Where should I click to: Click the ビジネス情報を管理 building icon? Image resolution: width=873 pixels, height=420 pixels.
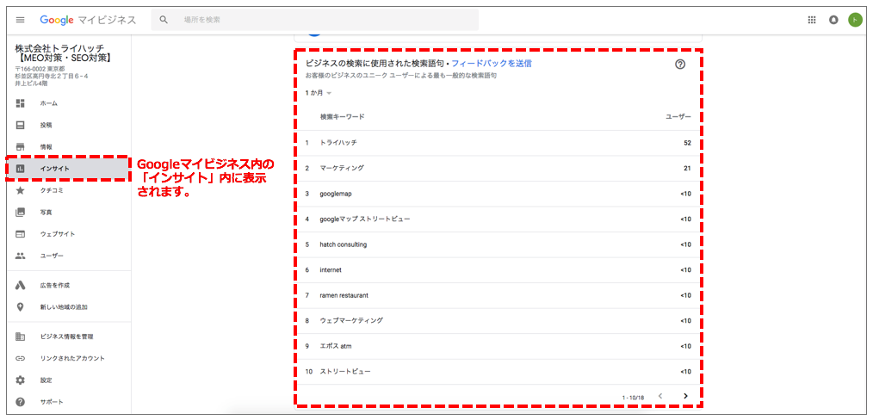tap(21, 337)
